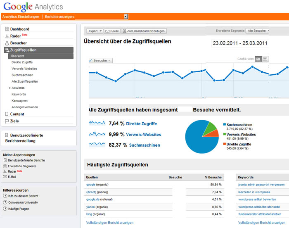Open Anzeigenversionen in the sidebar

[x=25, y=107]
